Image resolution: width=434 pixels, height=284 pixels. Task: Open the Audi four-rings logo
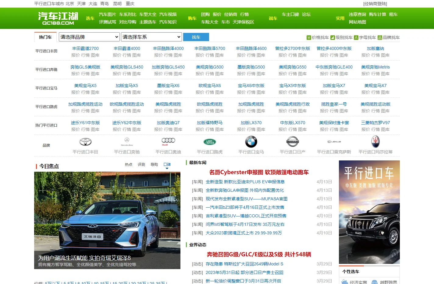tap(168, 142)
